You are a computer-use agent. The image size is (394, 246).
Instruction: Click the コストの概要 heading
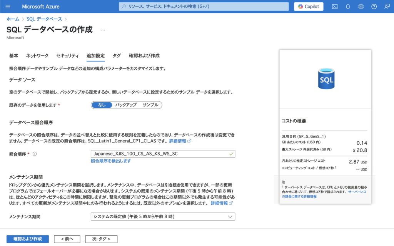click(294, 121)
